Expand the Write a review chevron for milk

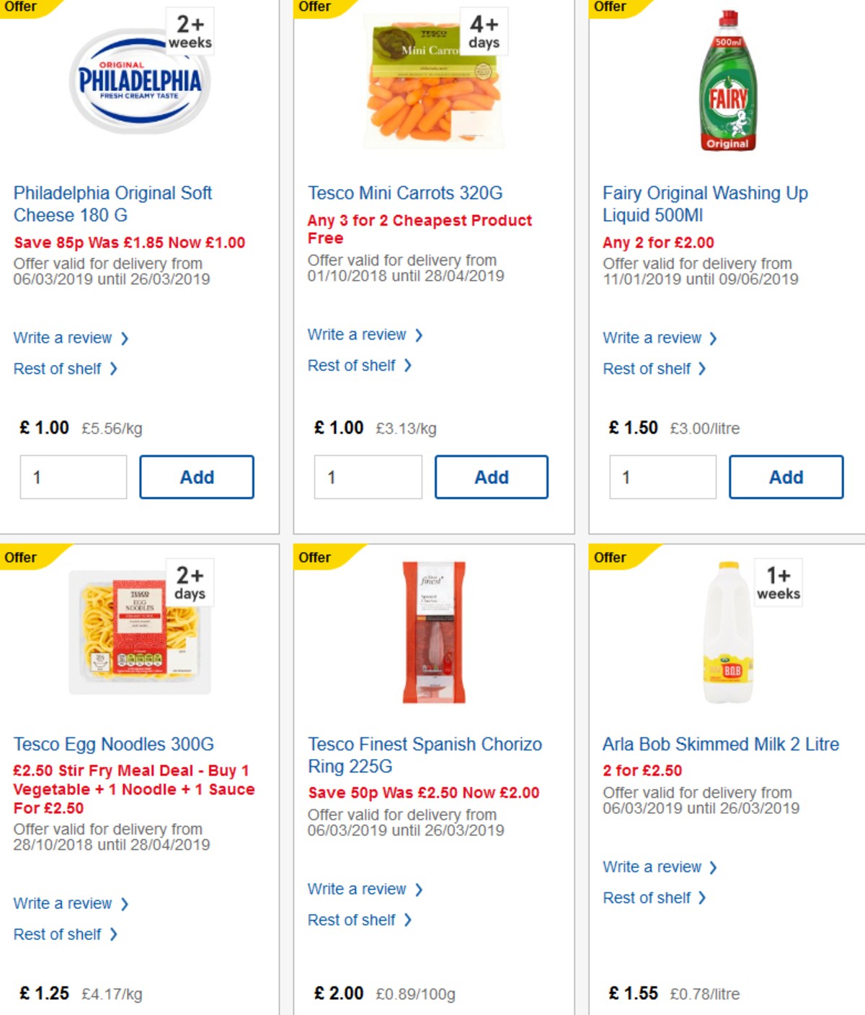[712, 867]
